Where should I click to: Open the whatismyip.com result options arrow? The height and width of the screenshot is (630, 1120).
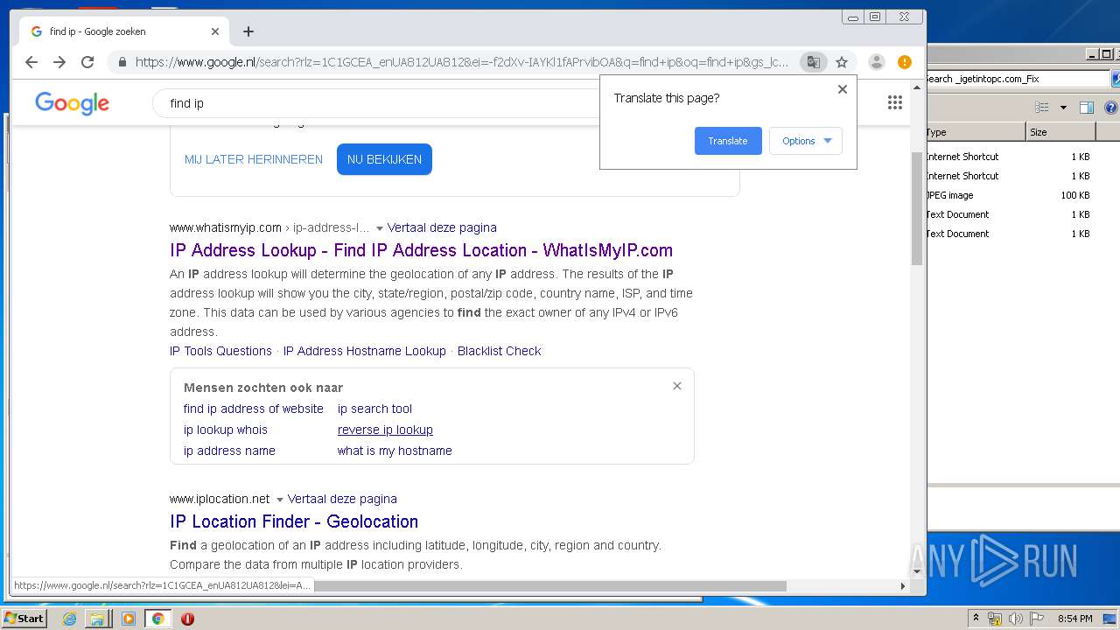(x=380, y=228)
